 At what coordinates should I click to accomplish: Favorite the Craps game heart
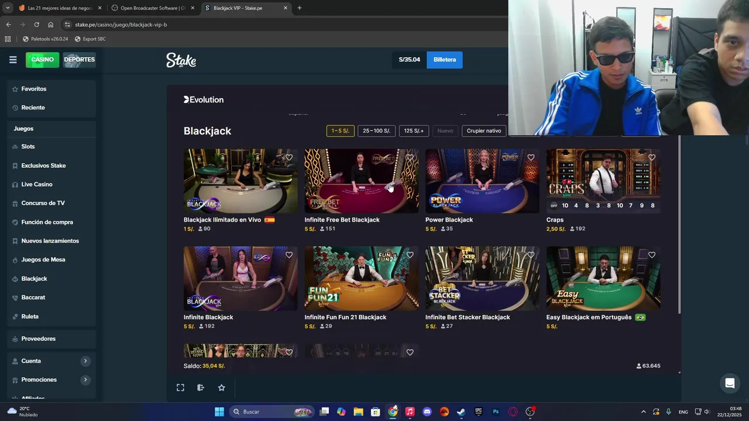pos(652,157)
